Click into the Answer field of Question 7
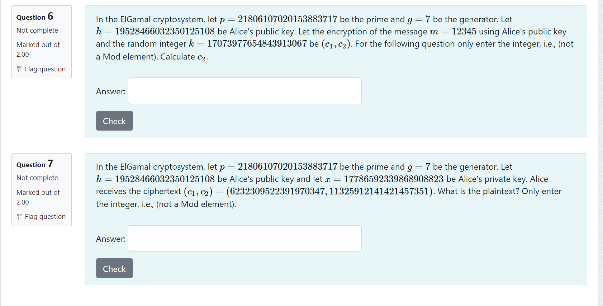This screenshot has height=306, width=603. click(x=245, y=239)
